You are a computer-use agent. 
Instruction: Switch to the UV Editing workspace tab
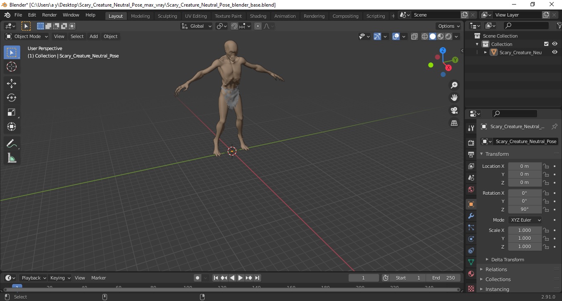point(196,16)
